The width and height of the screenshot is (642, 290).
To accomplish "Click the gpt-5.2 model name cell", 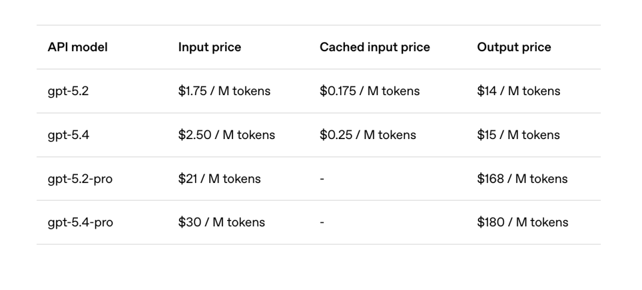I will point(68,92).
